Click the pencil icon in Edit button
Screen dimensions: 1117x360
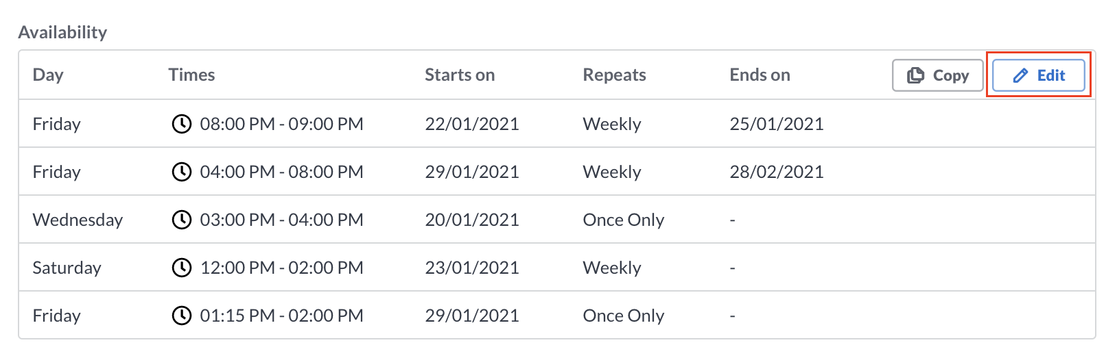pyautogui.click(x=1020, y=75)
